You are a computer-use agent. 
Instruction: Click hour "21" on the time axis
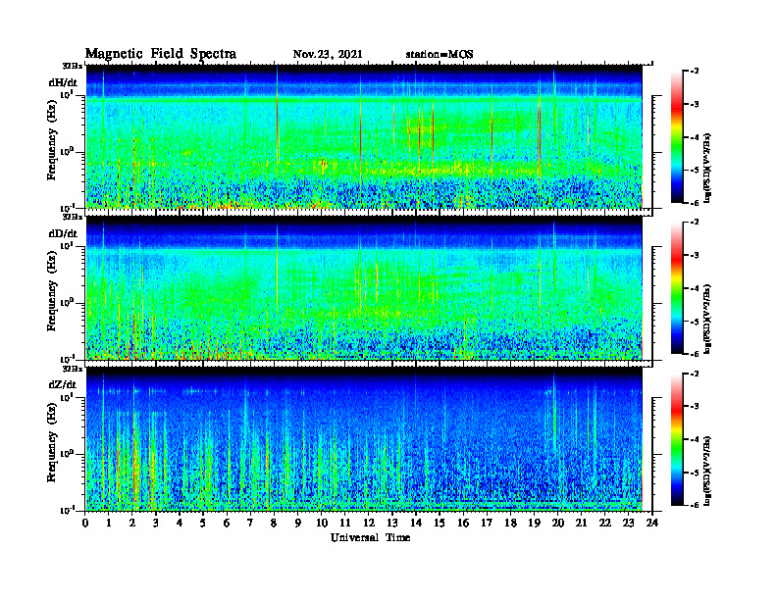pyautogui.click(x=581, y=524)
